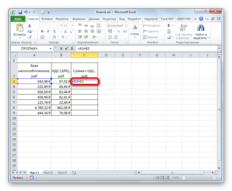232x191 pixels.
Task: Open the ПРОПНАЧ function name dropdown
Action: 50,48
